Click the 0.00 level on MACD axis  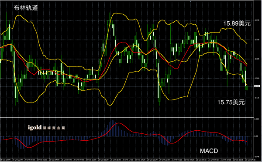pos(256,136)
